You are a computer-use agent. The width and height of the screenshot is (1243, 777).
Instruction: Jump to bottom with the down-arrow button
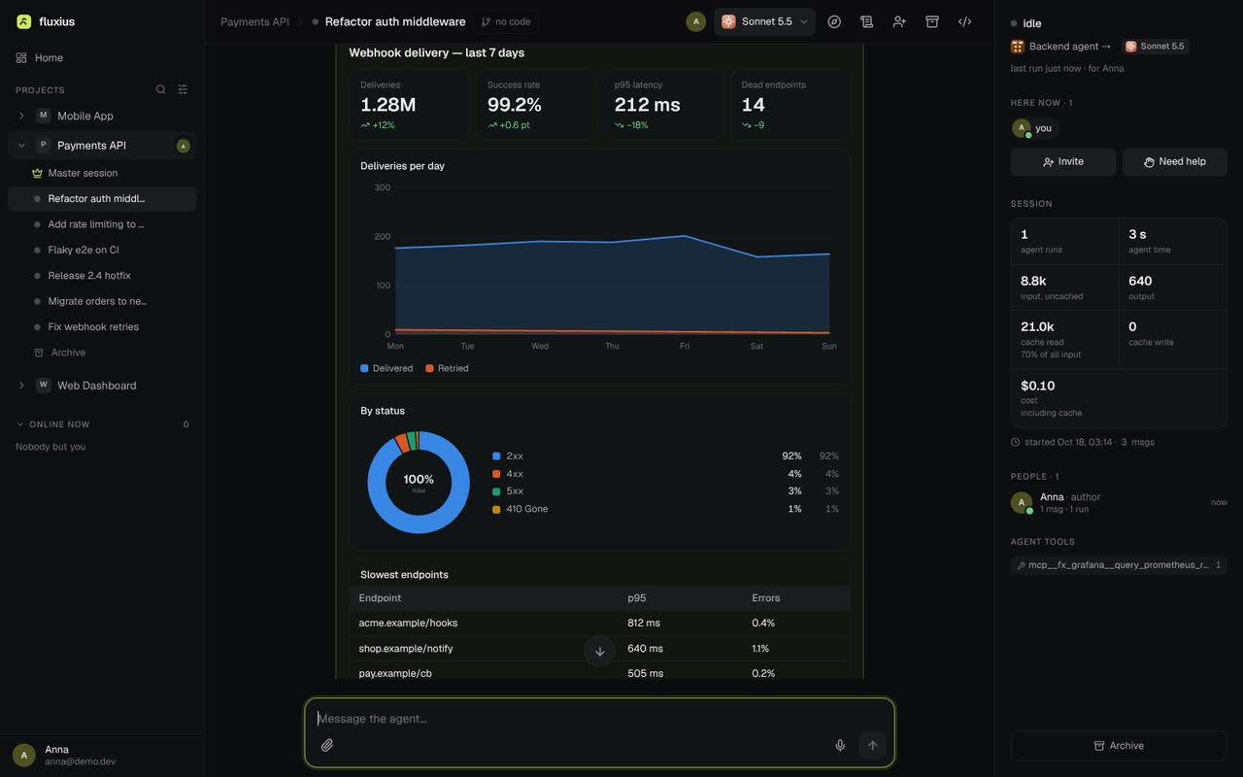pos(600,651)
